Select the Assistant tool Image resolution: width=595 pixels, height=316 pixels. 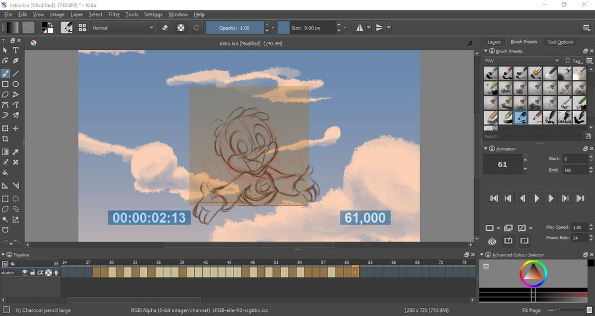pos(5,186)
